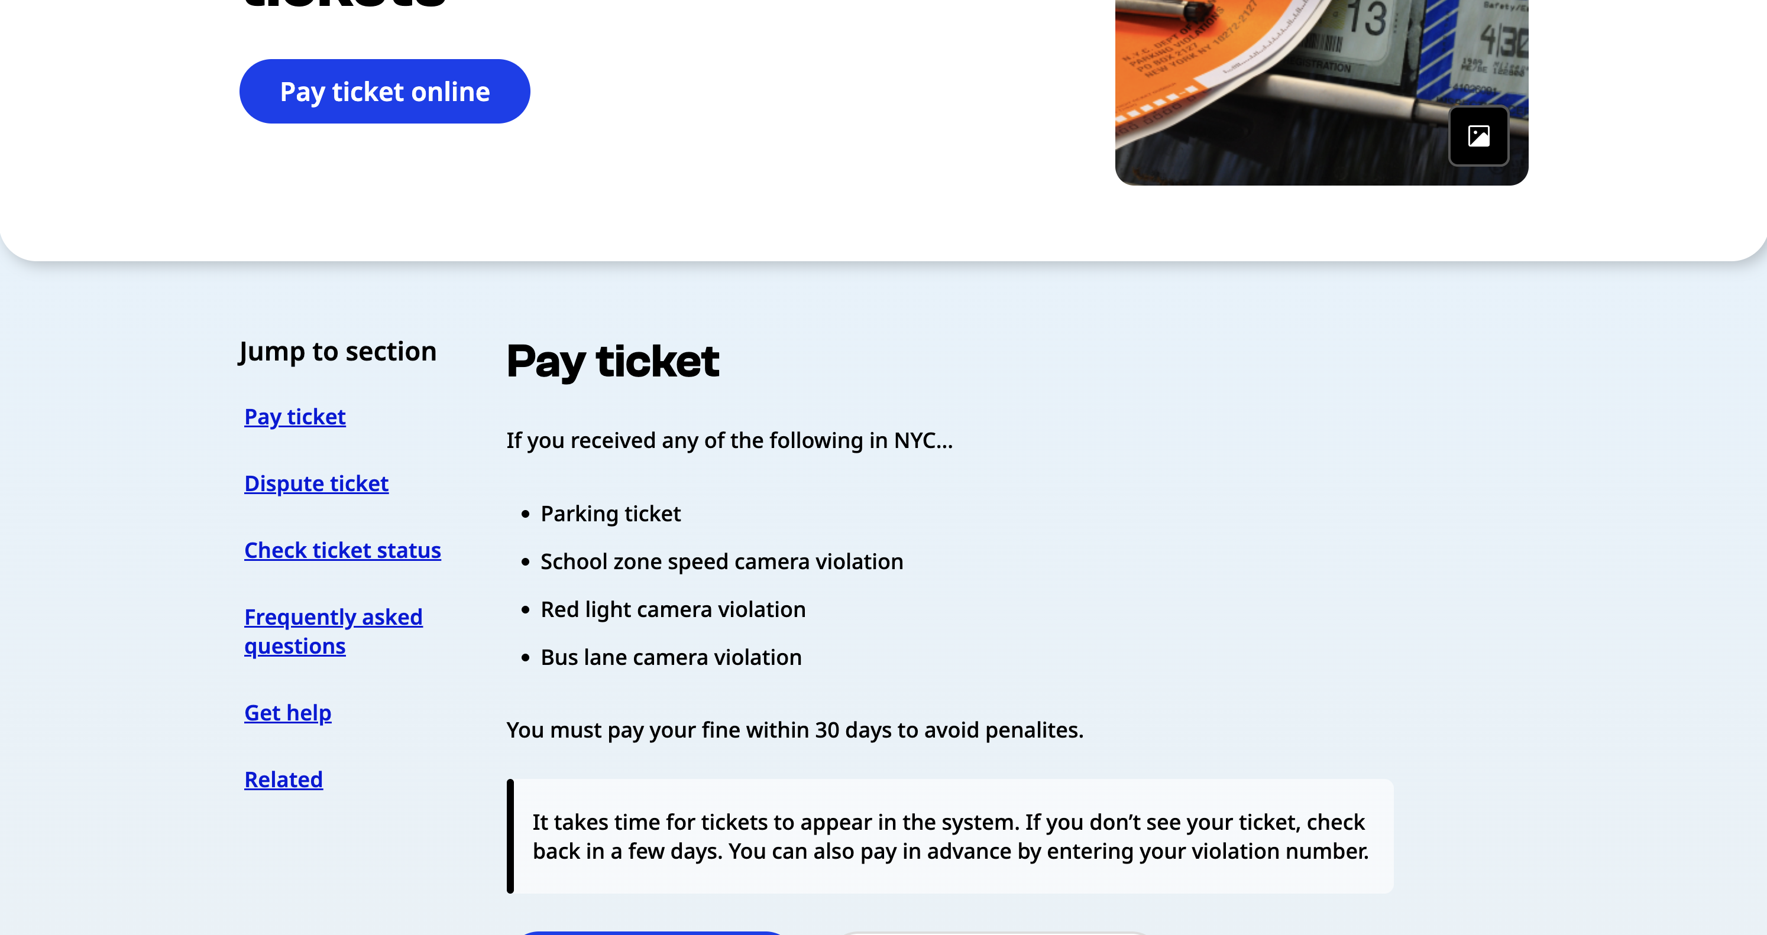1767x935 pixels.
Task: Jump to the "Pay ticket" section
Action: tap(294, 416)
